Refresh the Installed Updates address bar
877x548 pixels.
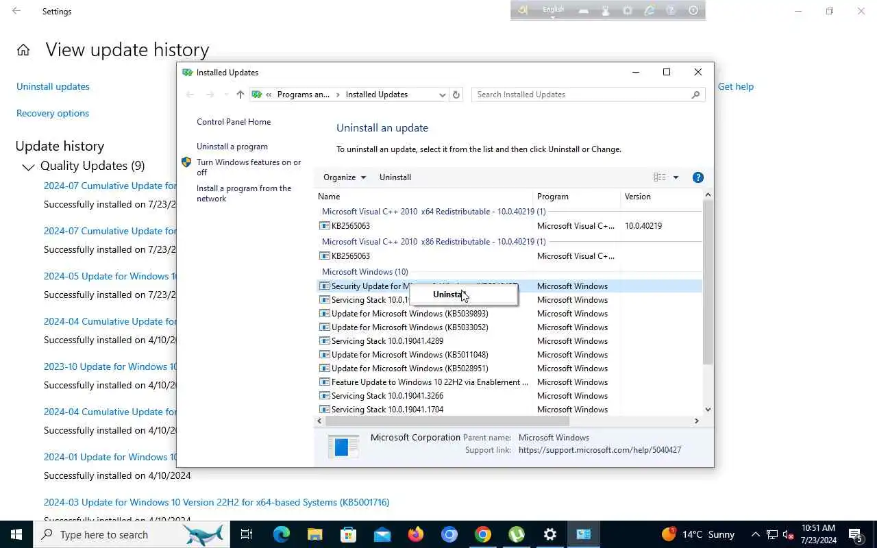[456, 95]
